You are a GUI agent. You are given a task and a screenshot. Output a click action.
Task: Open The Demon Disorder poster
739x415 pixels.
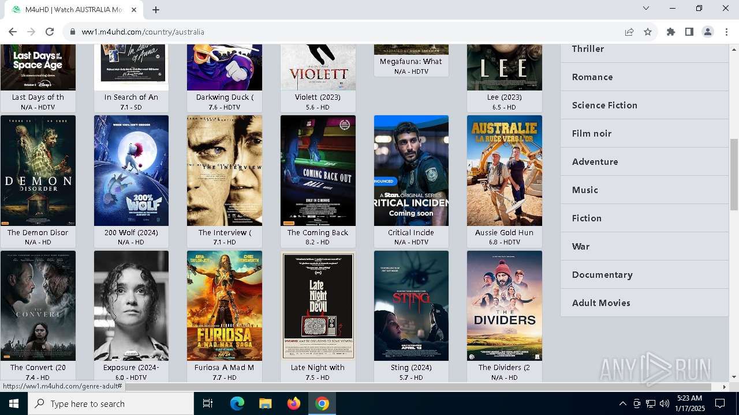point(38,171)
